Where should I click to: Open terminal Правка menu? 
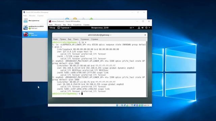pyautogui.click(x=63, y=39)
